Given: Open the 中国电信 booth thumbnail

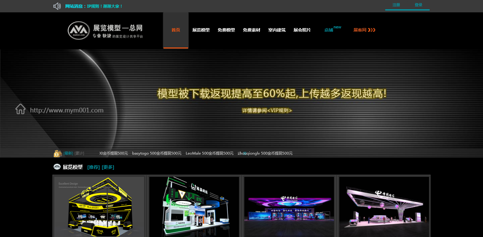Looking at the screenshot, I should pyautogui.click(x=289, y=207).
